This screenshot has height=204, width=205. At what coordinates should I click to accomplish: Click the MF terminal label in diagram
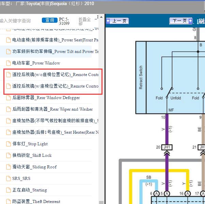[171, 110]
